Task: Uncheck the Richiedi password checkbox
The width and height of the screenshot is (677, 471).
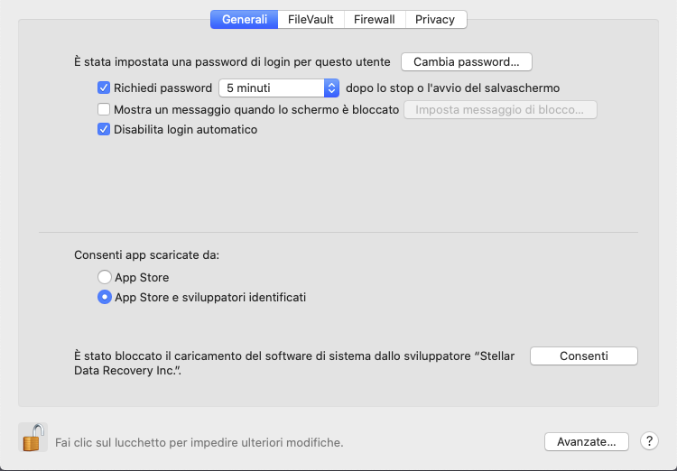Action: click(x=104, y=88)
